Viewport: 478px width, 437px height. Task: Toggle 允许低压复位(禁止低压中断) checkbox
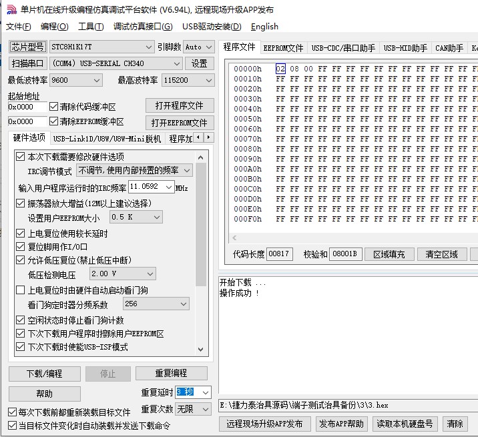click(x=21, y=260)
